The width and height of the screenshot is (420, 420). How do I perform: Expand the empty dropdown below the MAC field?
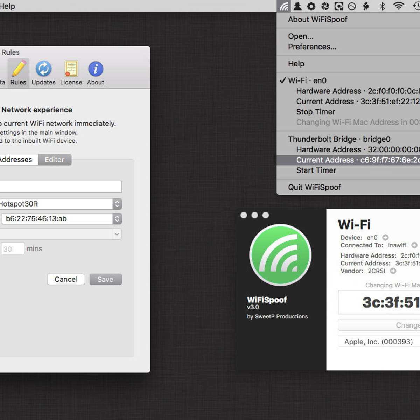click(117, 234)
